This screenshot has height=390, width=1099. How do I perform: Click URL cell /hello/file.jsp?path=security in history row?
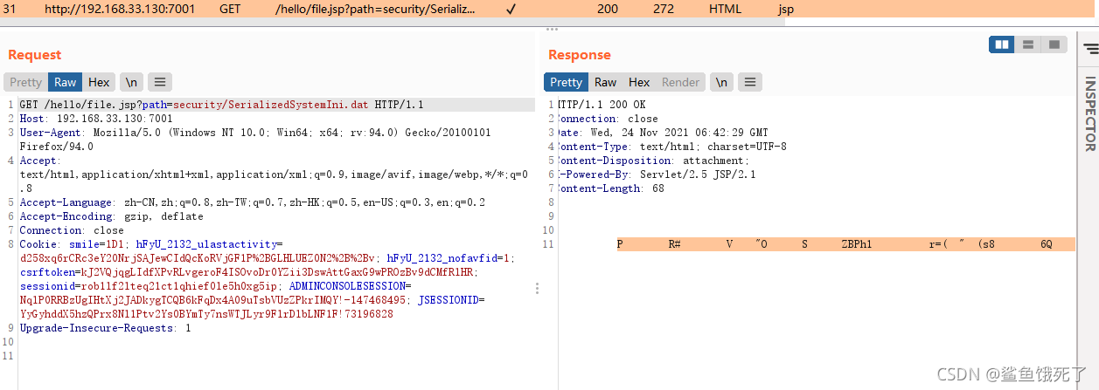376,9
